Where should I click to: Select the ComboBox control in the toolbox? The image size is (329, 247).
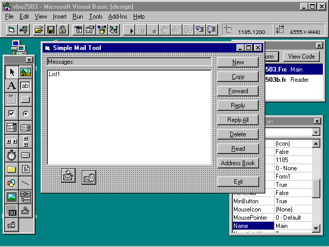click(x=11, y=127)
